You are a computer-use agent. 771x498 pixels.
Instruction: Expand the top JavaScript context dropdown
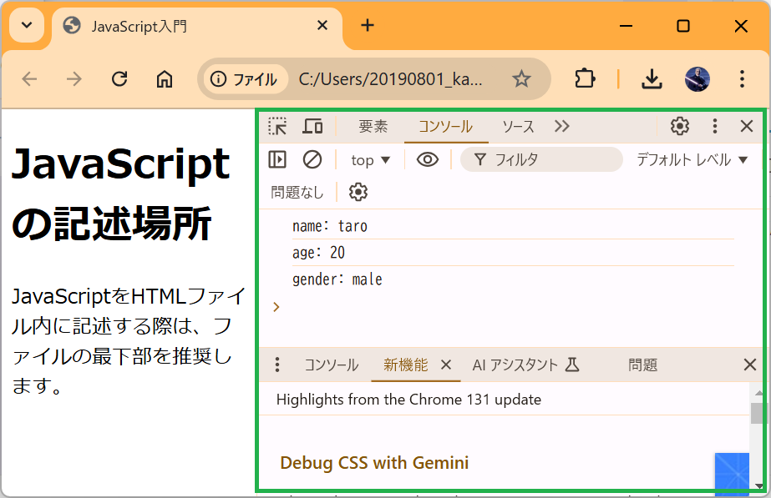pos(371,159)
